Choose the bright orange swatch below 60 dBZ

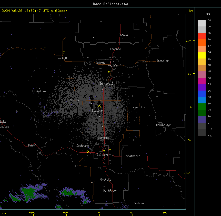[202, 42]
